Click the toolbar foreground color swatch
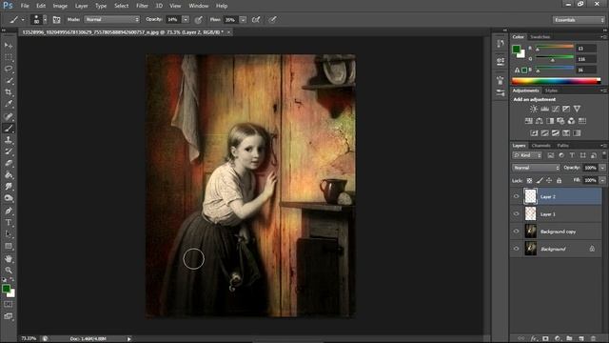Screen dimensions: 609x343 [x=6, y=289]
